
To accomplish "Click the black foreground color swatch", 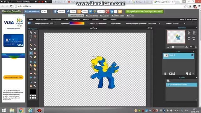I will tap(33, 92).
